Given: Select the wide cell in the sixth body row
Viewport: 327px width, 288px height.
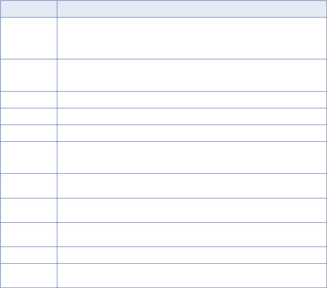Looking at the screenshot, I should pyautogui.click(x=192, y=157).
